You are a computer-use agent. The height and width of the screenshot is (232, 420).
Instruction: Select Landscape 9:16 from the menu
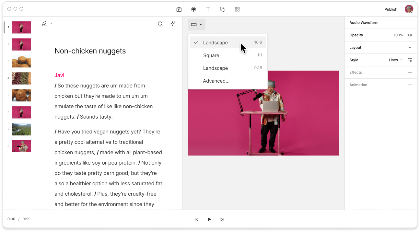(216, 68)
